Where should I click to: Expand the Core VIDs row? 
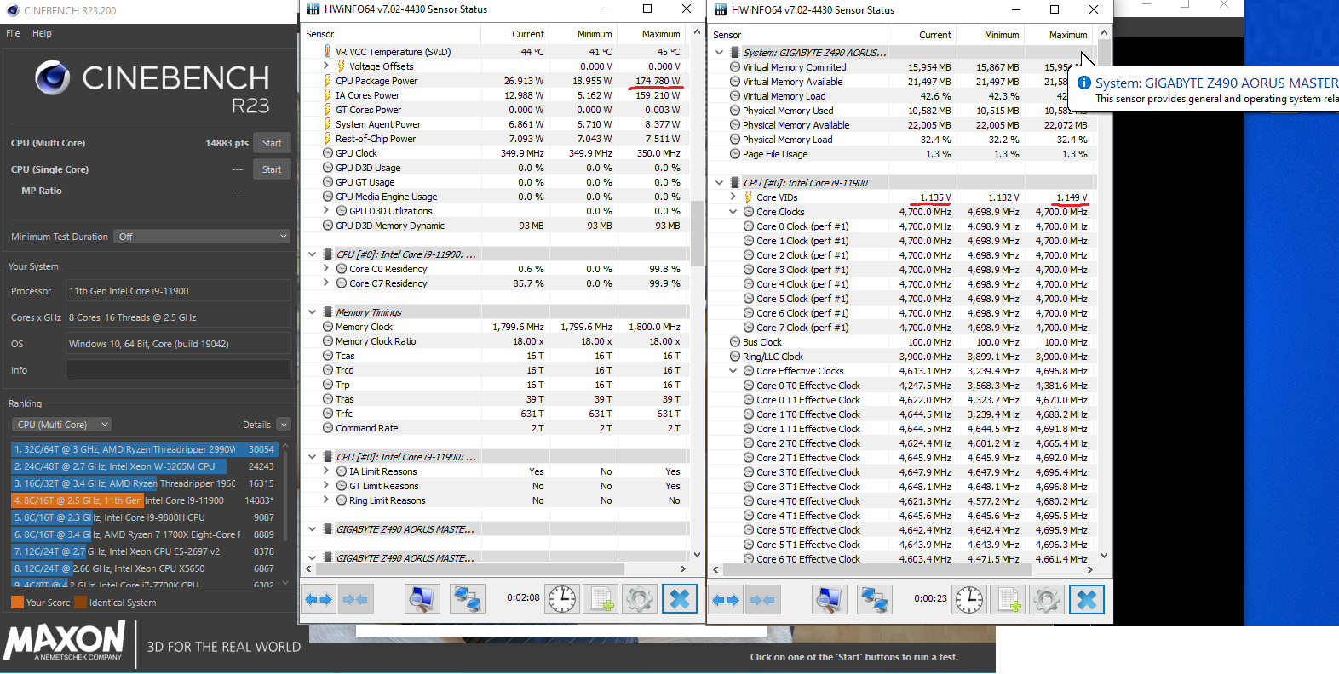point(733,197)
